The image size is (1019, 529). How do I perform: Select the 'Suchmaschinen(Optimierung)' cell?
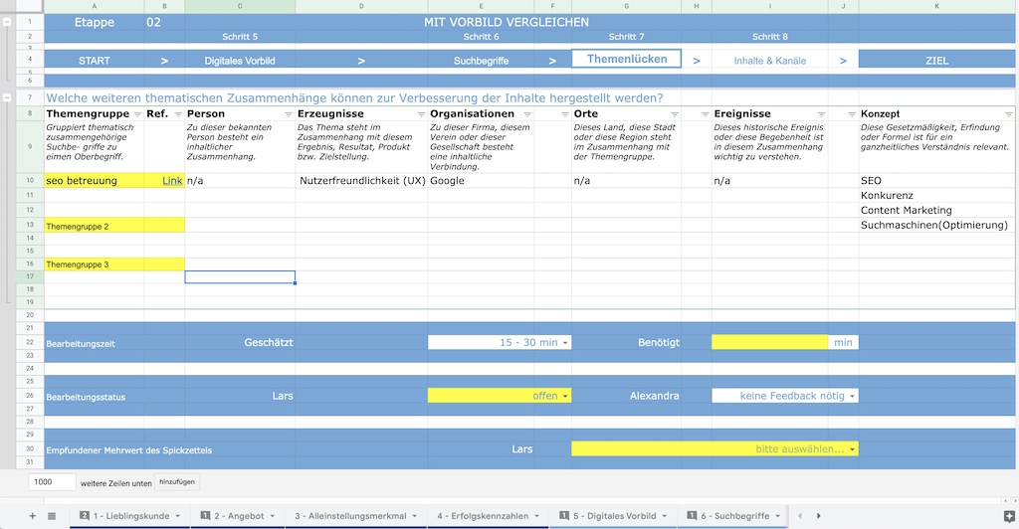pyautogui.click(x=936, y=226)
